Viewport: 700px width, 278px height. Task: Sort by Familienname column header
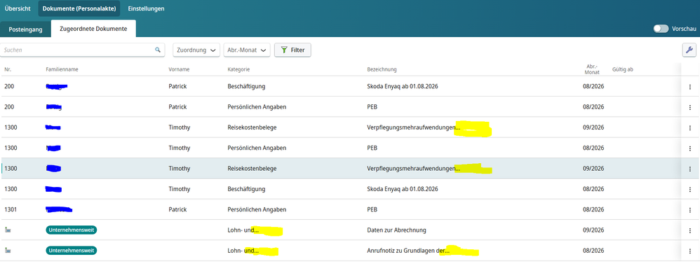click(x=62, y=69)
